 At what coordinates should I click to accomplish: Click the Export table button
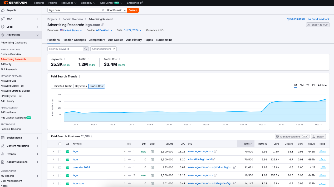pos(318,136)
